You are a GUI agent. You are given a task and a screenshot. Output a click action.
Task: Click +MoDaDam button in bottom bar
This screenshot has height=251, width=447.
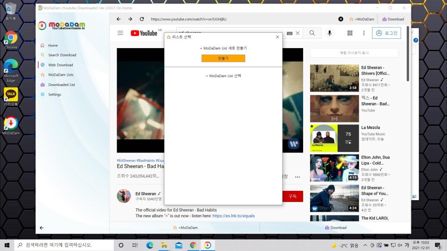185,227
